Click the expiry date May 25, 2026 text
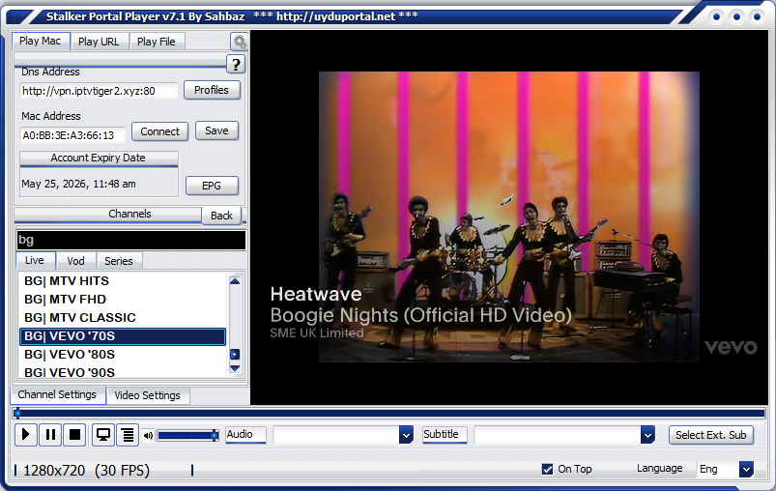The height and width of the screenshot is (491, 776). pyautogui.click(x=78, y=184)
